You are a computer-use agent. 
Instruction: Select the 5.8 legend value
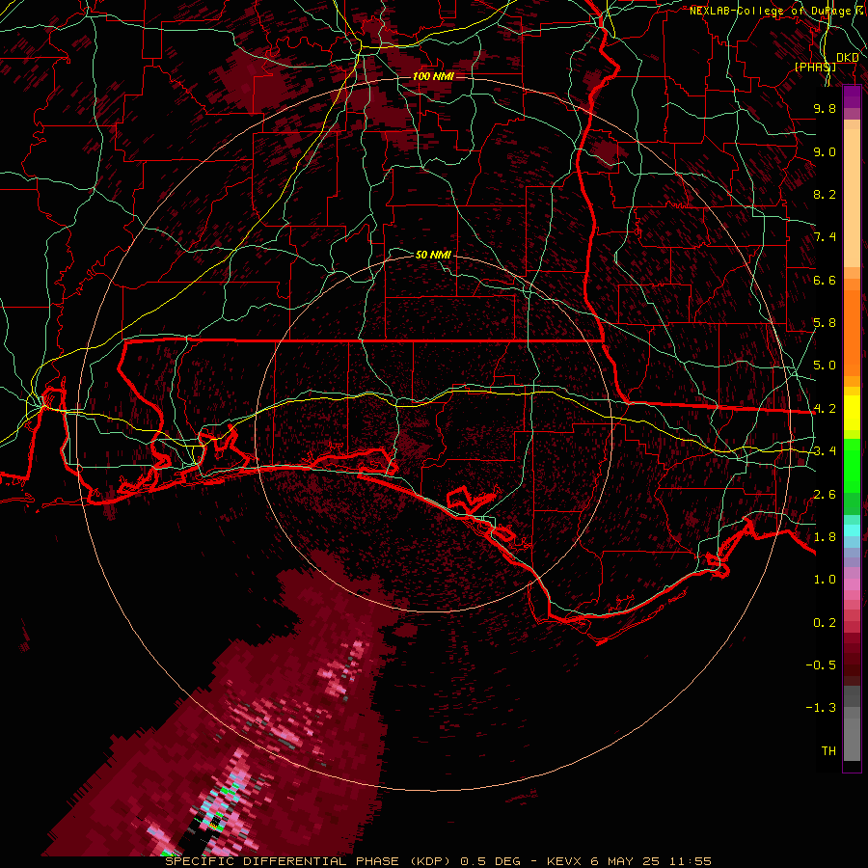825,323
